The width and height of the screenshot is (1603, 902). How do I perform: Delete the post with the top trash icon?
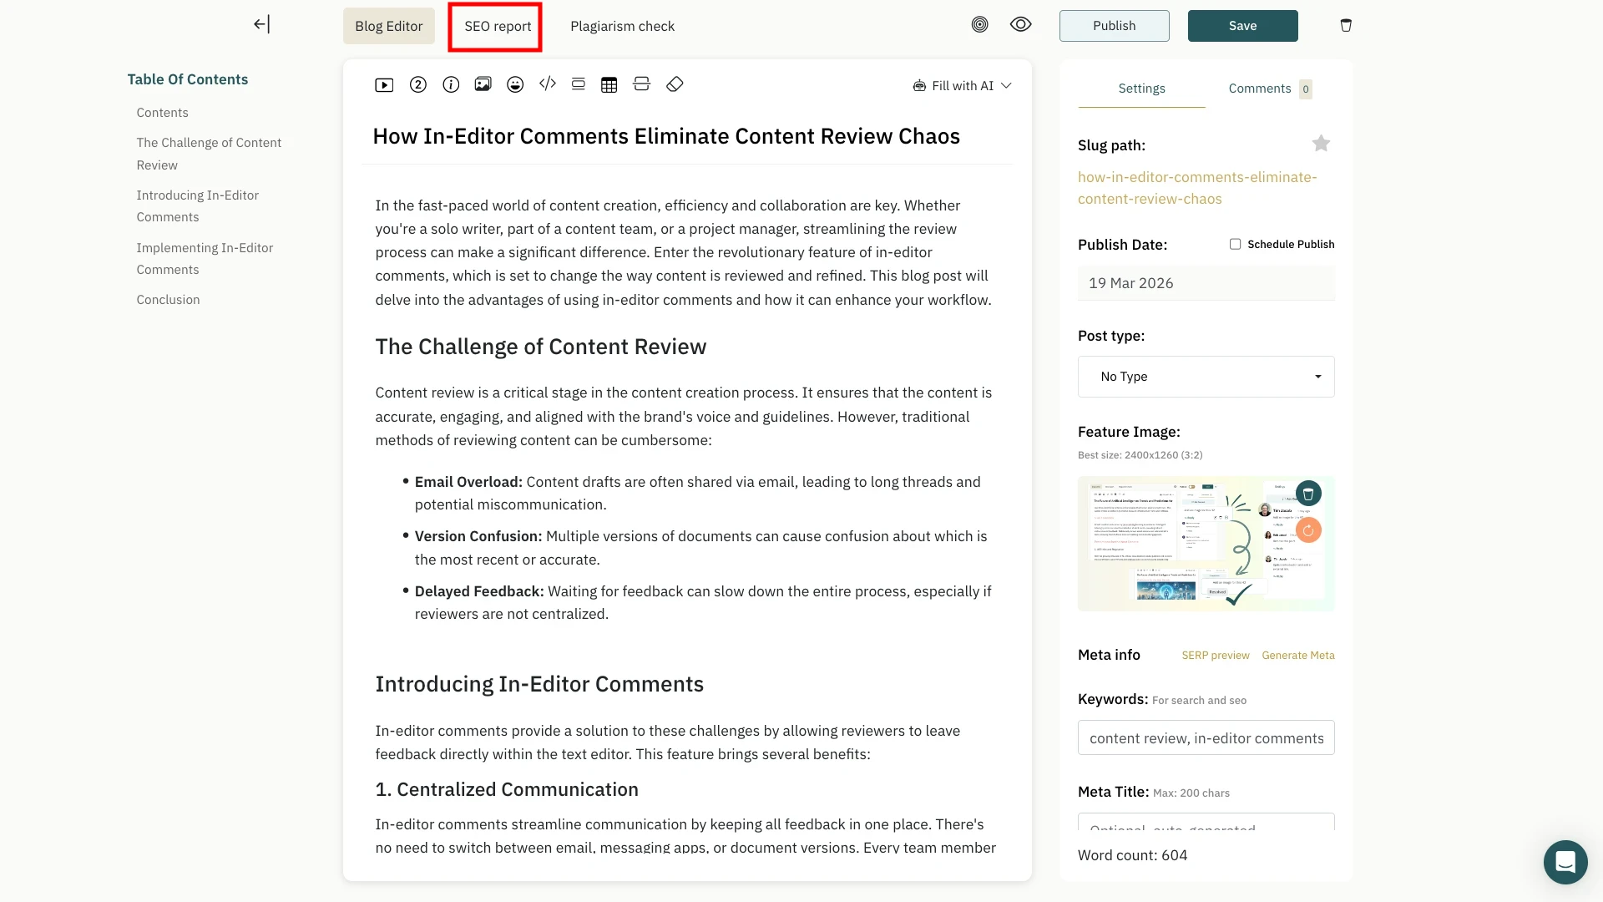point(1346,26)
